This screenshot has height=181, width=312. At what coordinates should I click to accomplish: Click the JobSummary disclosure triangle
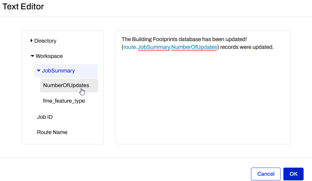[38, 71]
